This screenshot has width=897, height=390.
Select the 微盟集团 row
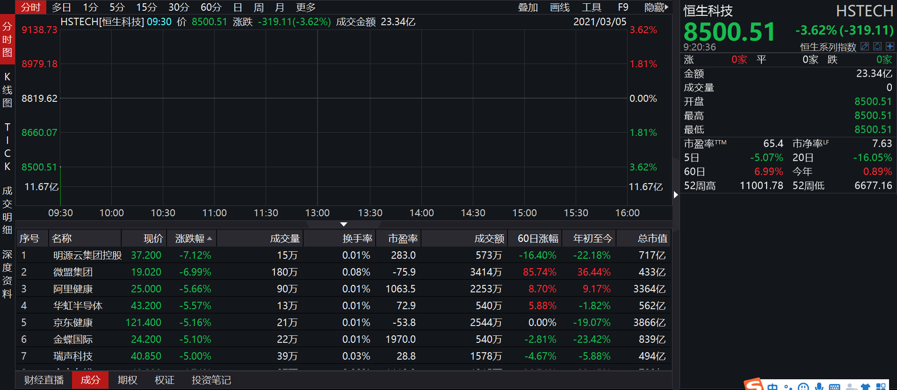pos(344,272)
